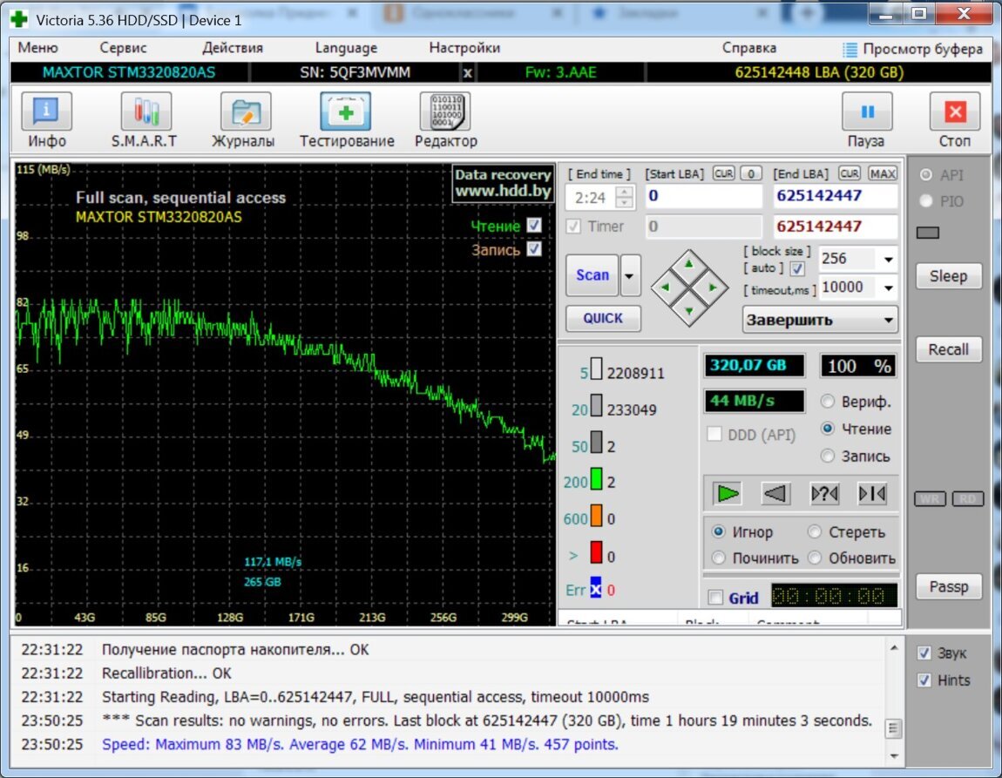
Task: Click the Просмотр буфера icon
Action: (850, 49)
